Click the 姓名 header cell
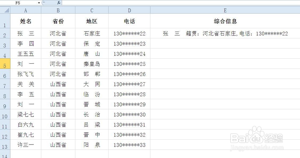 (x=25, y=21)
